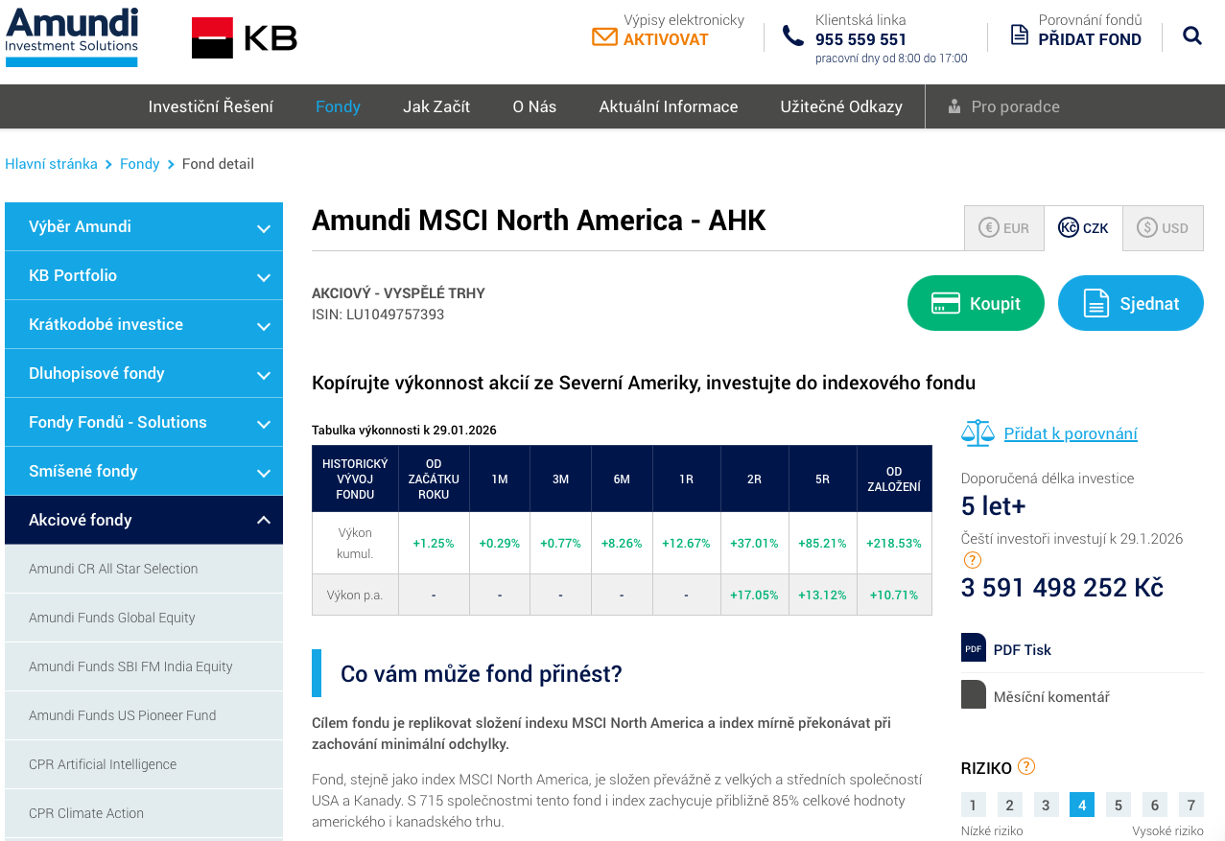Viewport: 1225px width, 841px height.
Task: Open the search magnifier icon
Action: coord(1191,35)
